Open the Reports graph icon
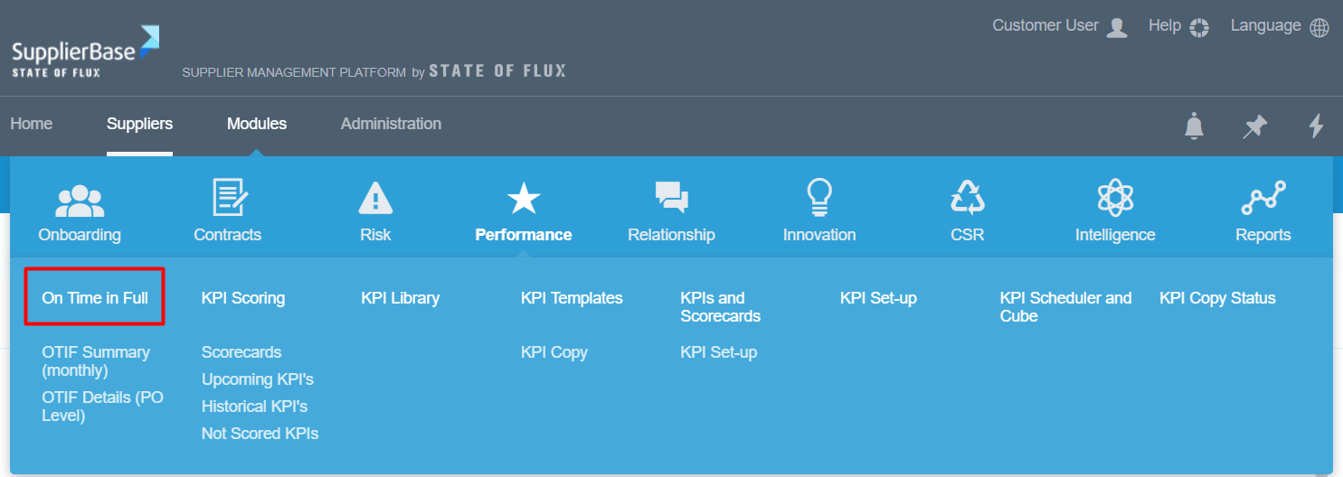 (1263, 198)
